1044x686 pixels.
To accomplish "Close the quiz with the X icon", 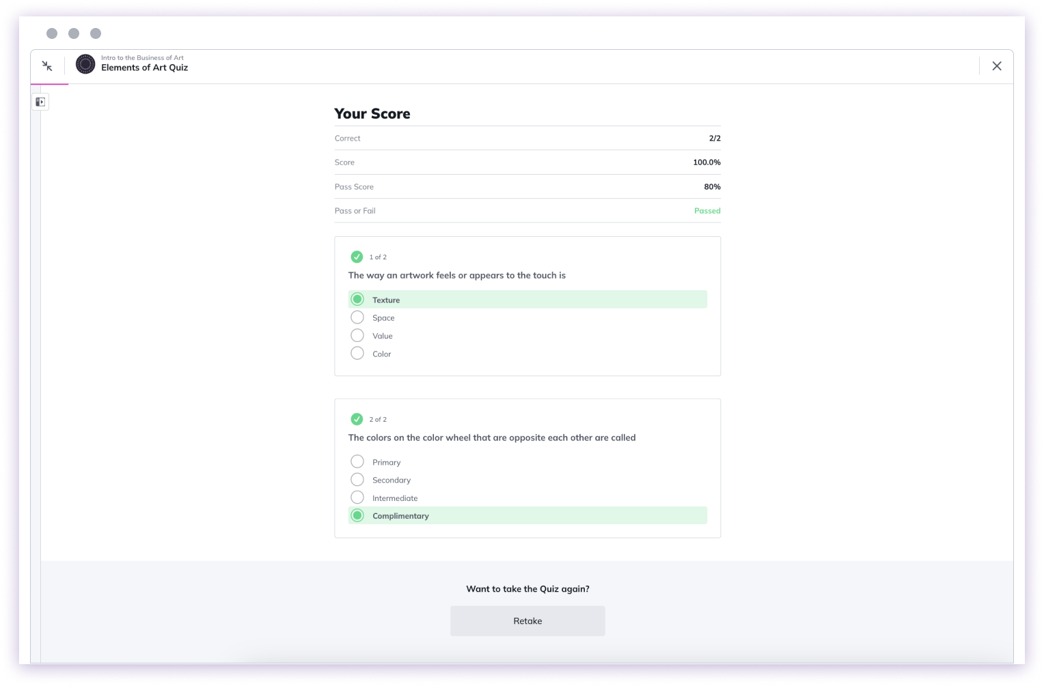I will coord(997,66).
